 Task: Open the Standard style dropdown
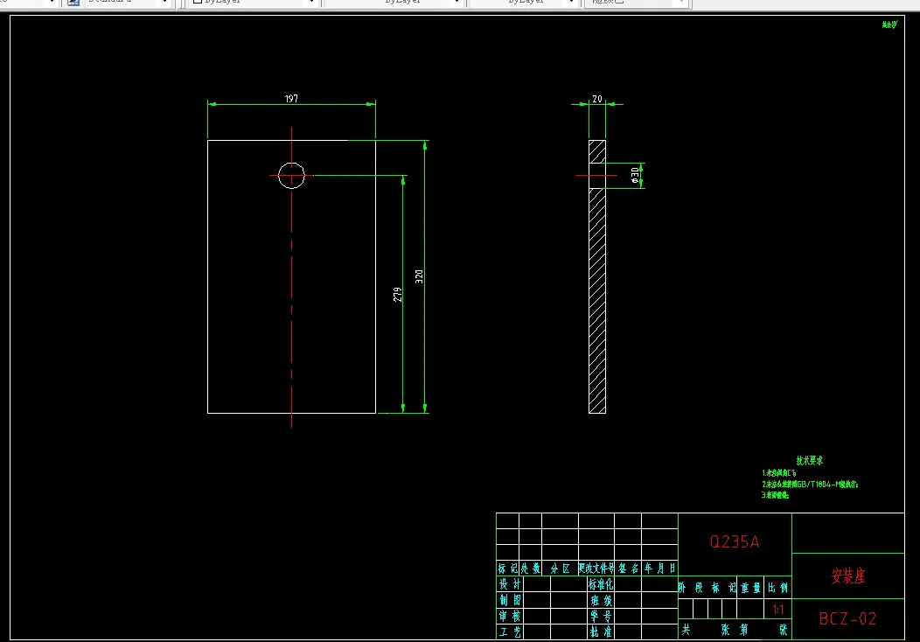coord(128,3)
